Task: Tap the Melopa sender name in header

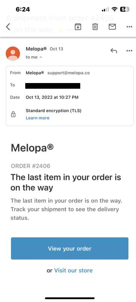Action: coord(36,49)
